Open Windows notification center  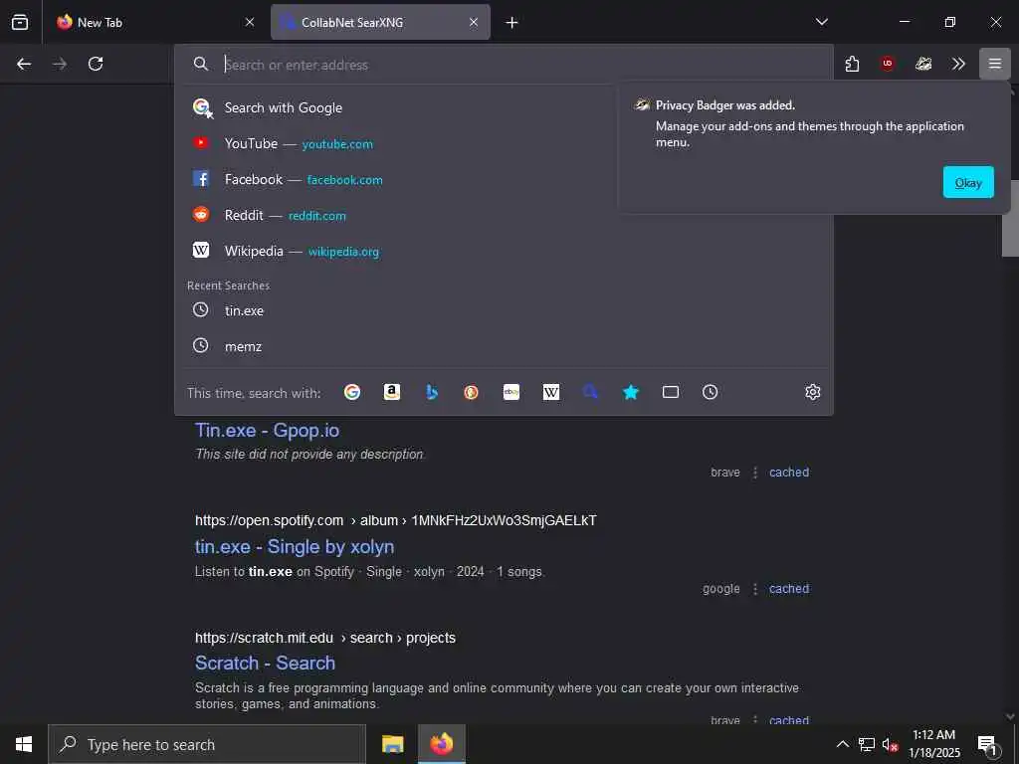point(988,744)
